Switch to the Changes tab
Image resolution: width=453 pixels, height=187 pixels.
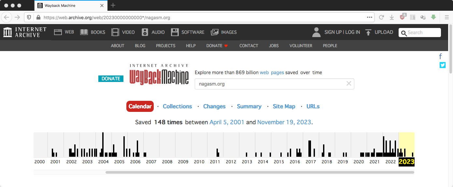[x=214, y=106]
